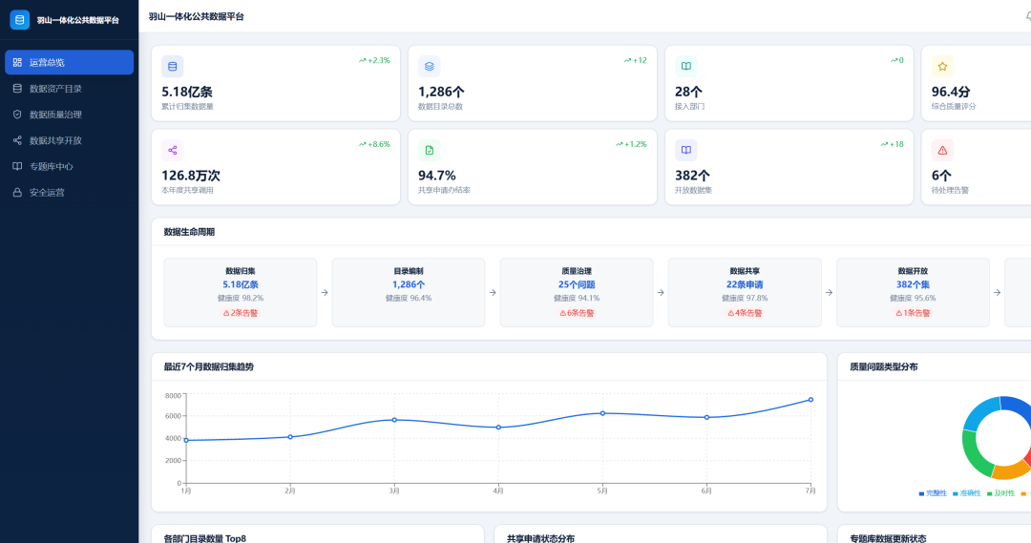Click the star icon on 综合质量评分 card
The width and height of the screenshot is (1031, 543).
[942, 67]
